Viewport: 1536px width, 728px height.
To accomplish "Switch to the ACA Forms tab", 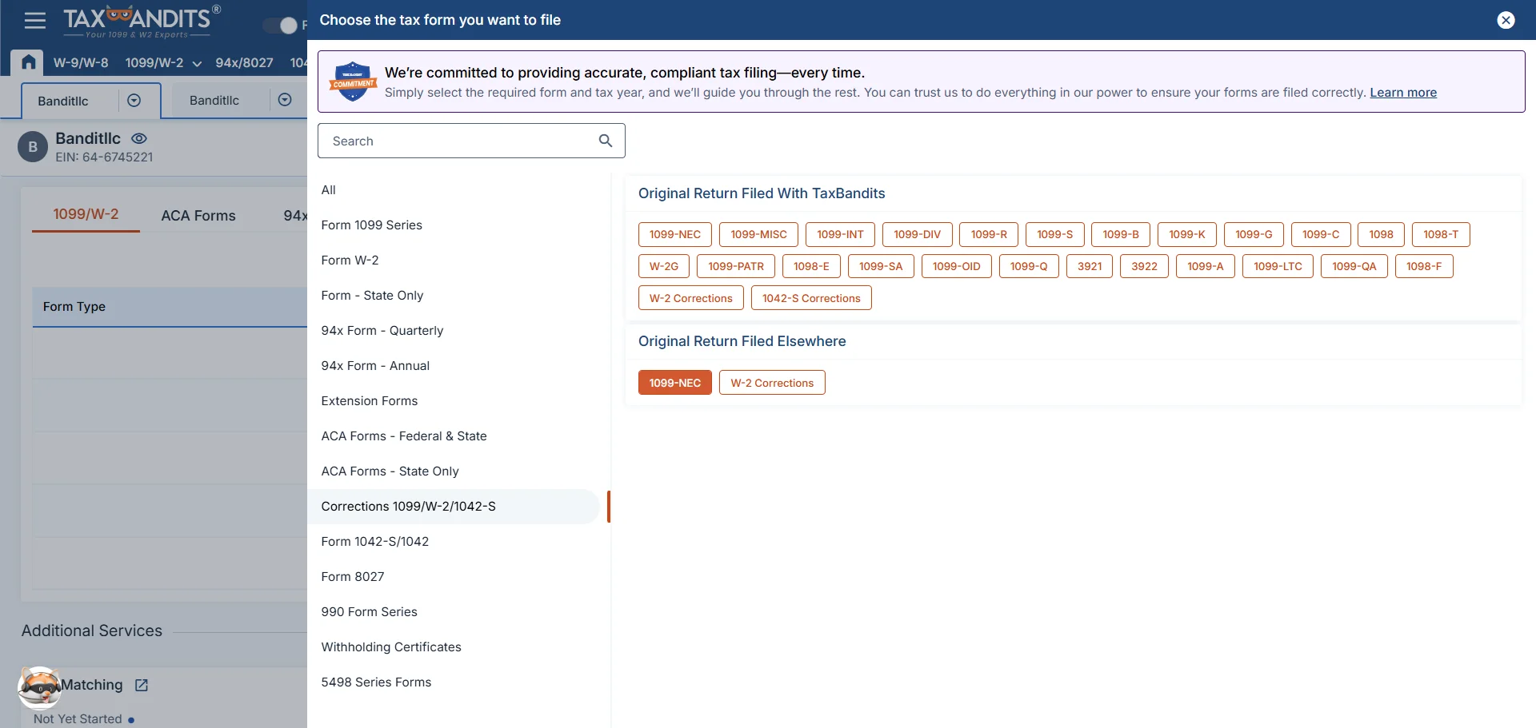I will [198, 216].
